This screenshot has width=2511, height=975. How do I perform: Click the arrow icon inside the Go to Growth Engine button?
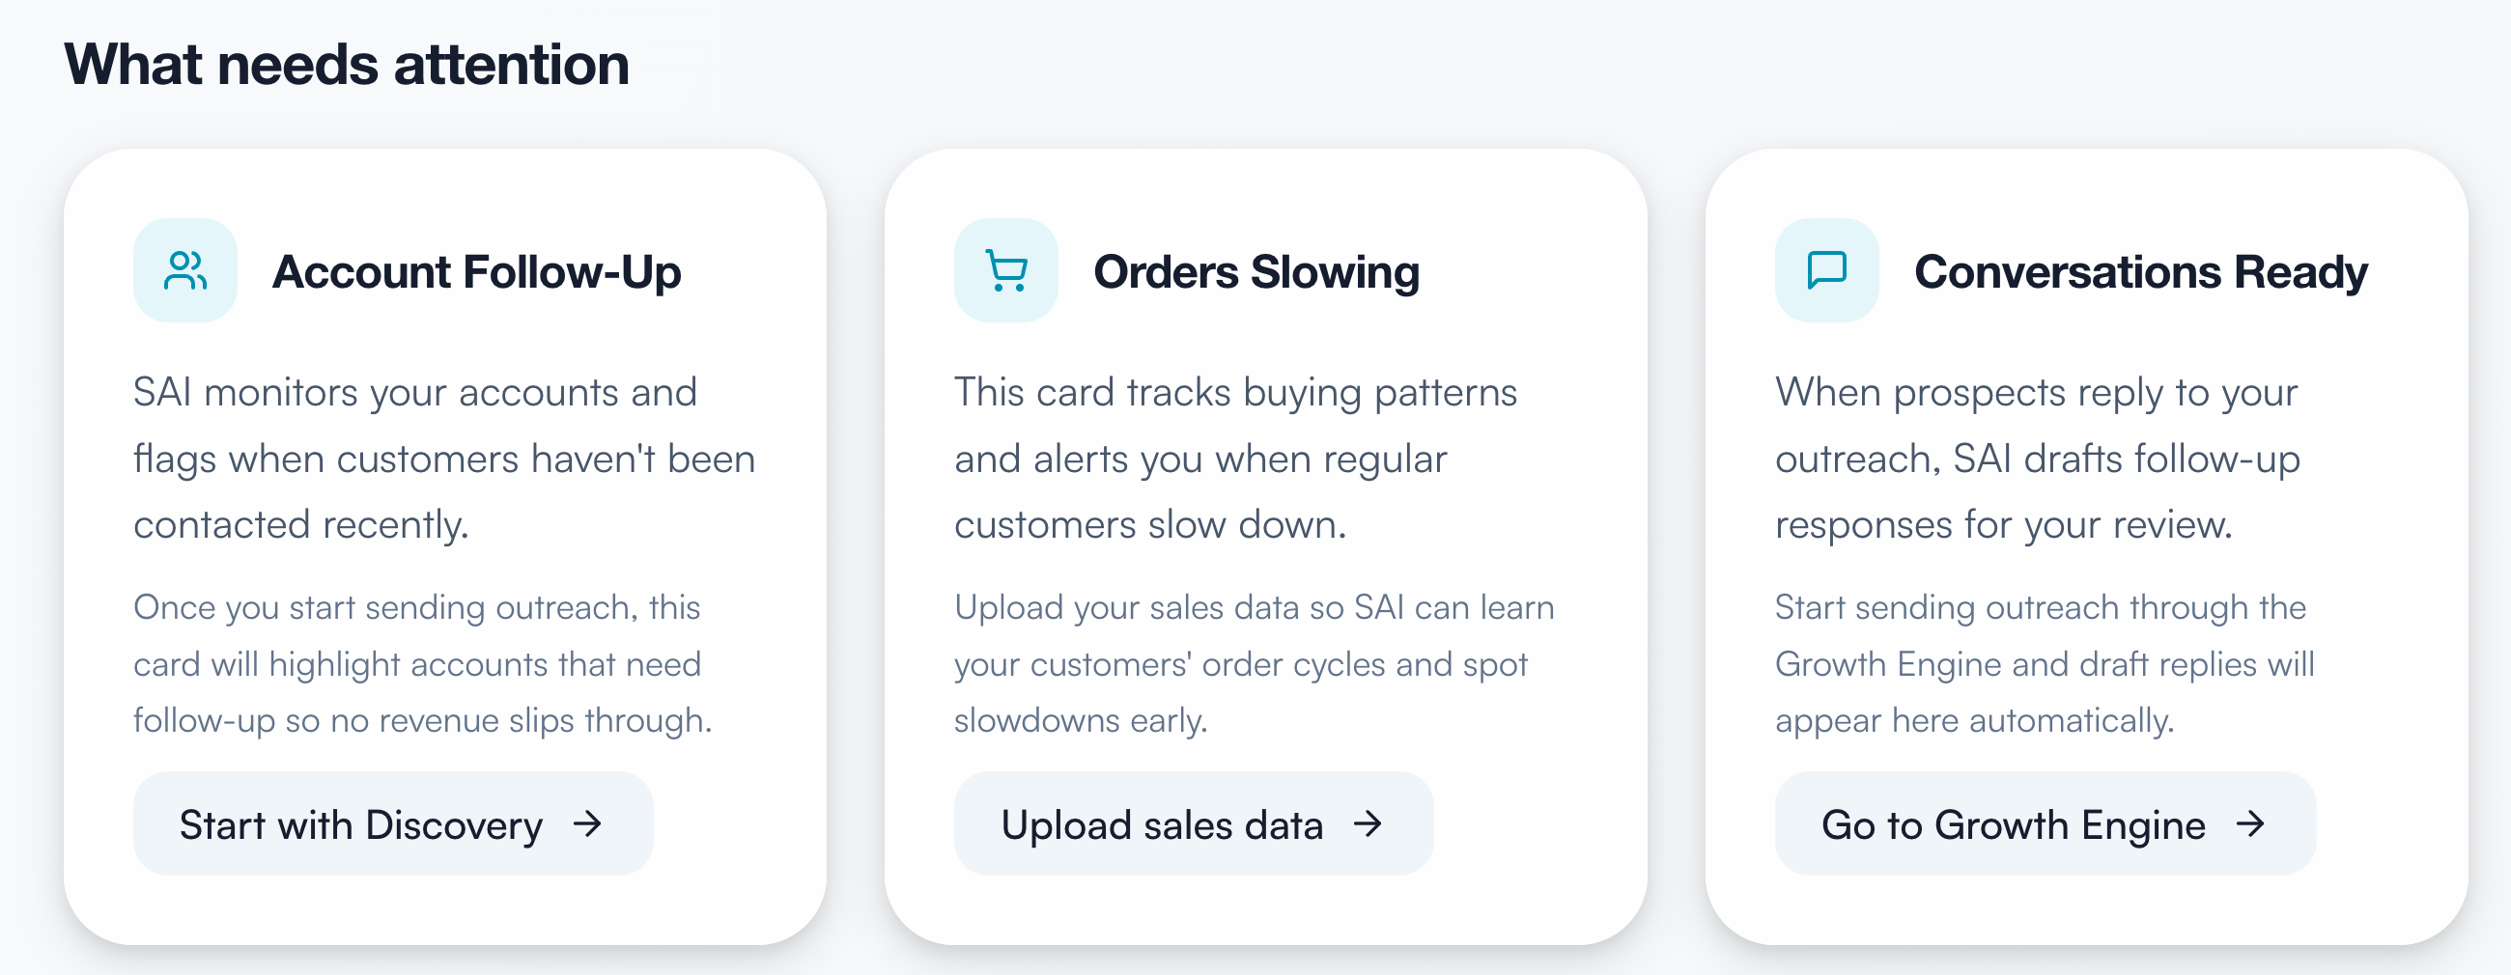[x=2252, y=824]
